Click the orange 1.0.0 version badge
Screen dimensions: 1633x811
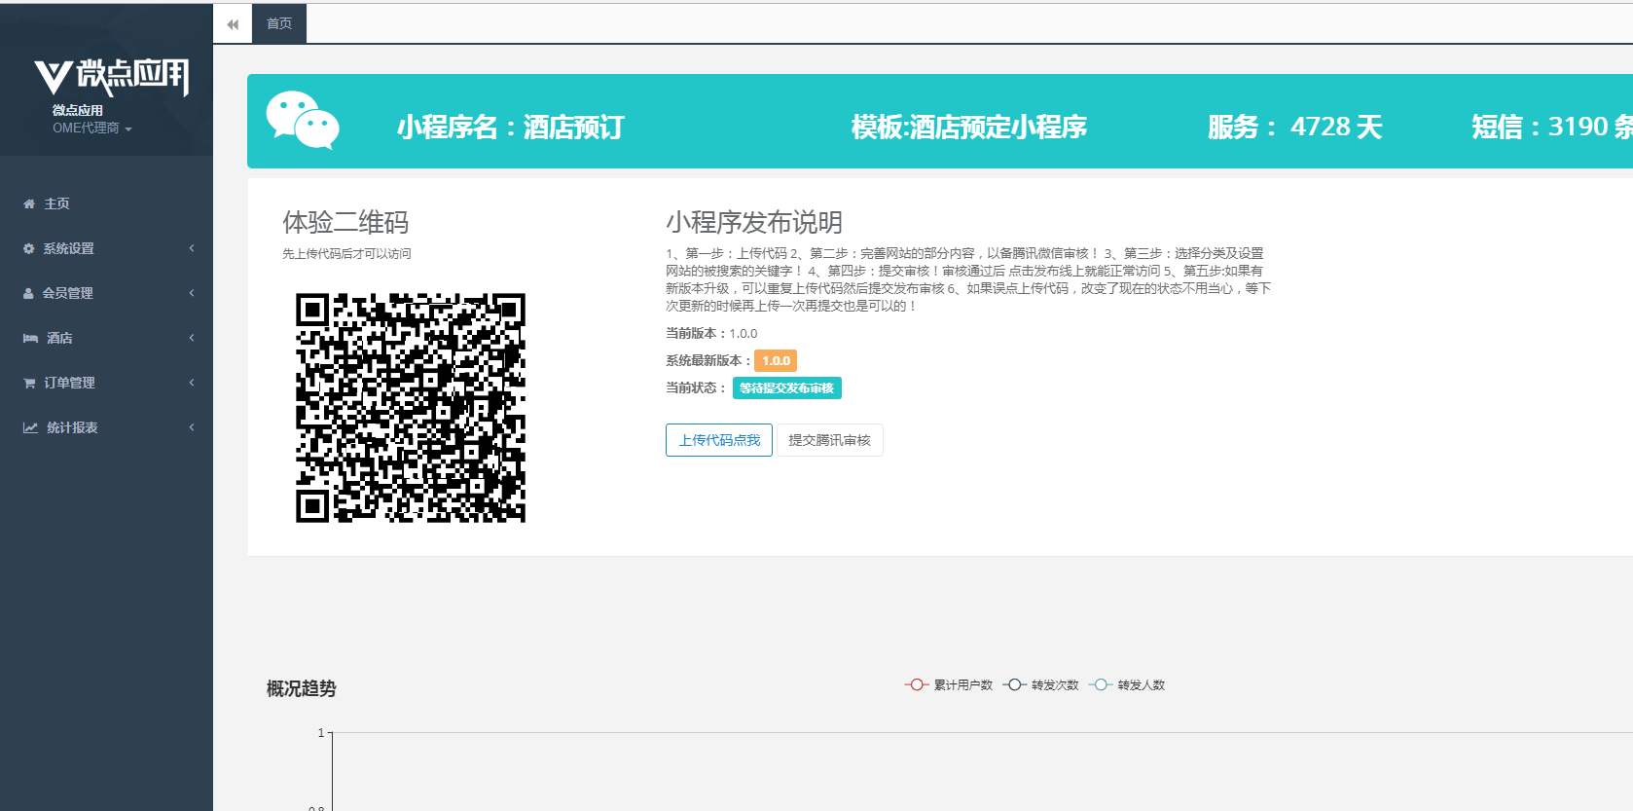776,361
